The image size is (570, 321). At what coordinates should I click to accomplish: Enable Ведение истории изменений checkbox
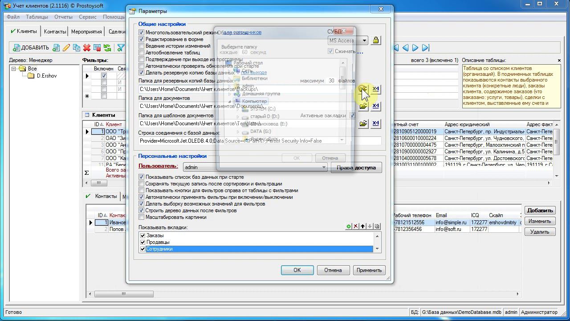142,46
